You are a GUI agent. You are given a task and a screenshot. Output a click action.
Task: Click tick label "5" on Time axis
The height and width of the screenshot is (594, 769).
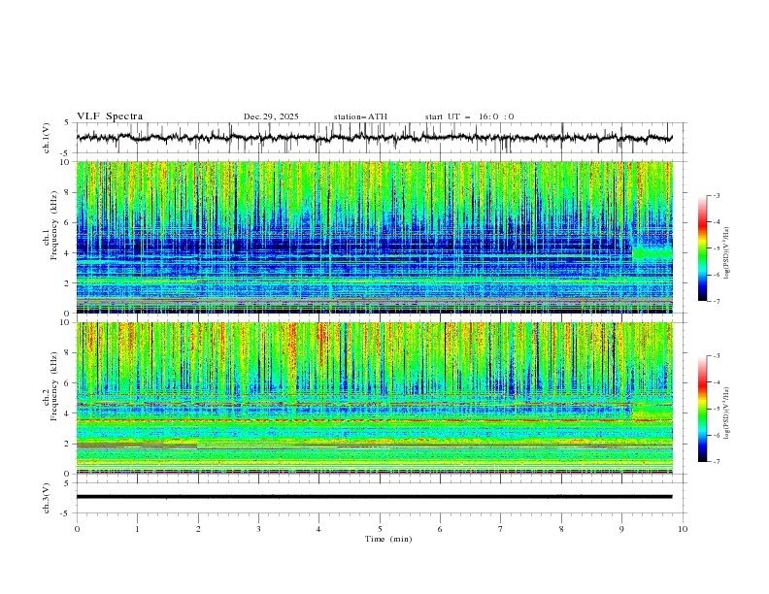380,529
